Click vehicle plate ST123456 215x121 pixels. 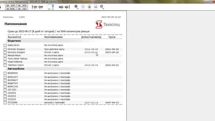point(12,103)
